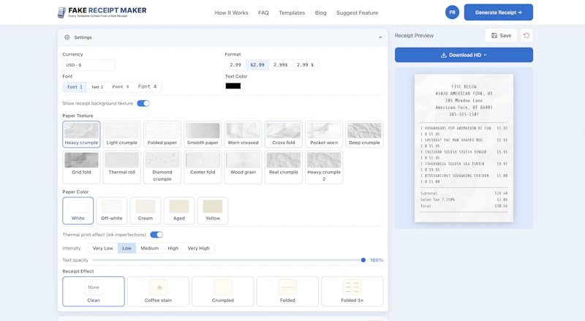Visit the Blog link

click(x=320, y=12)
